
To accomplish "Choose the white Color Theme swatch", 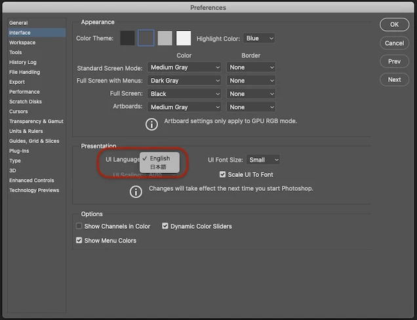I will (x=184, y=38).
